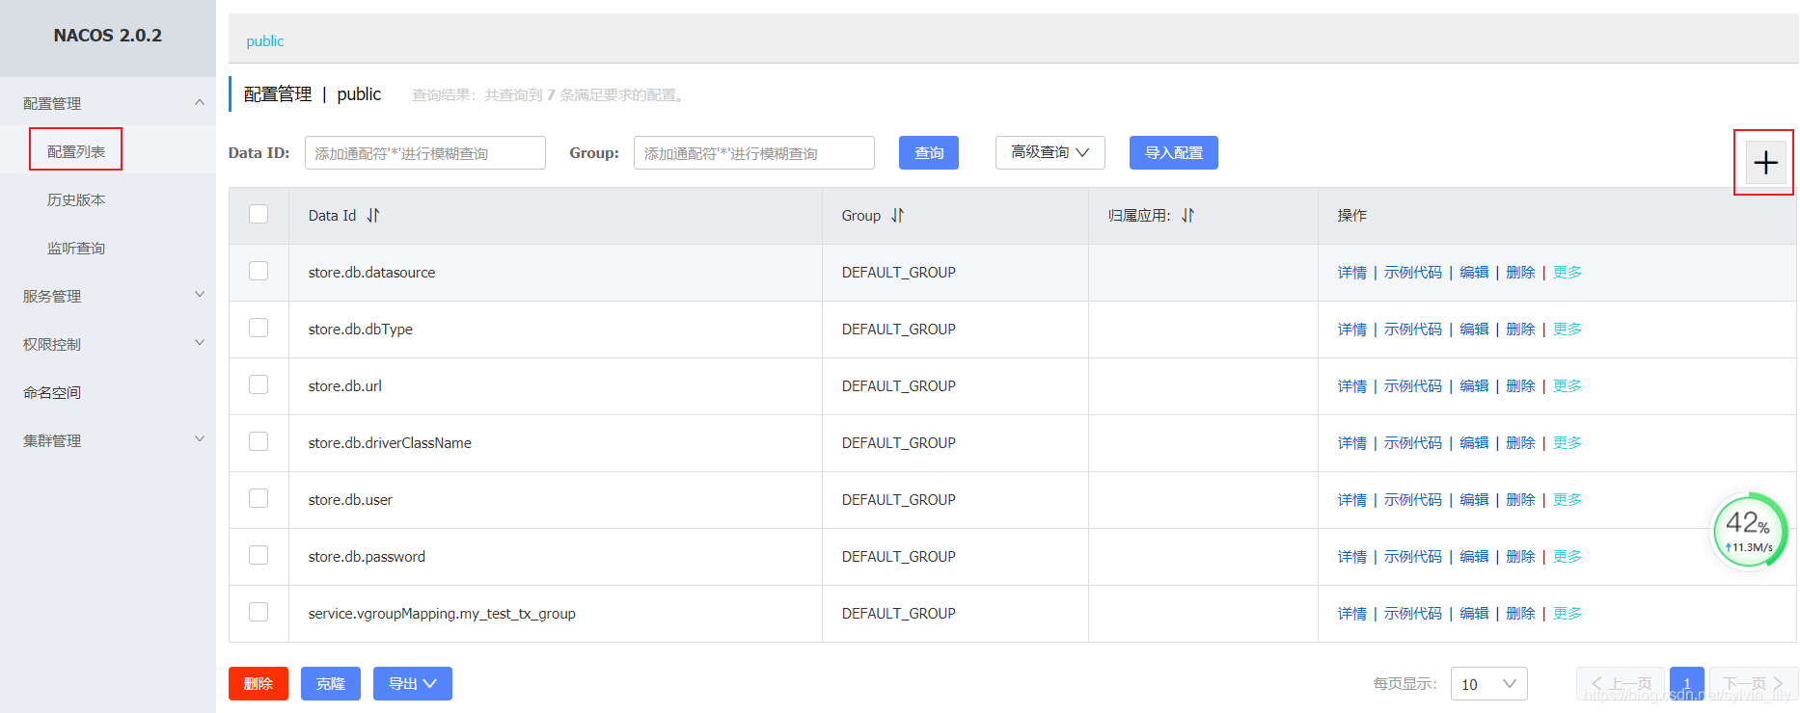Screen dimensions: 1800x713
Task: Check the store.db.driverClassName row checkbox
Action: tap(259, 441)
